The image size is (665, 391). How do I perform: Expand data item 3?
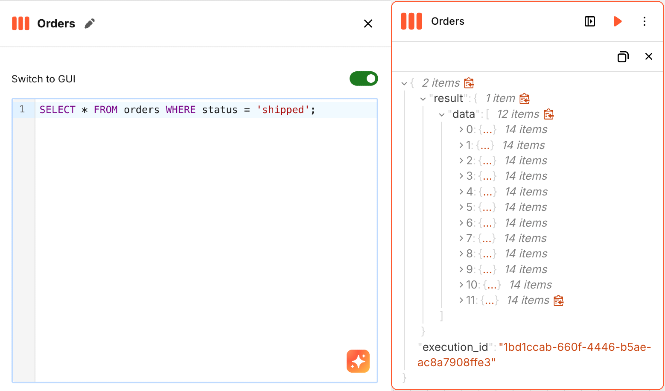461,176
